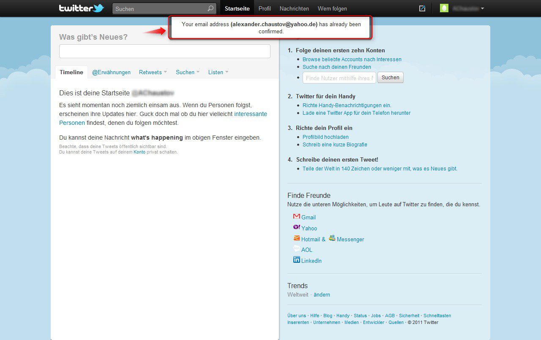
Task: Open Richte Handy-Benachrichtigungen ein link
Action: [347, 105]
